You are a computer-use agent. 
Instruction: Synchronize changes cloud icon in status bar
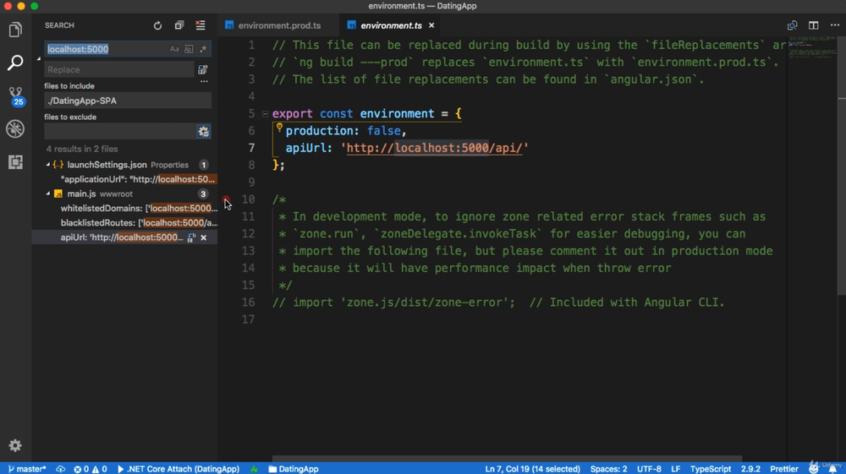tap(60, 469)
